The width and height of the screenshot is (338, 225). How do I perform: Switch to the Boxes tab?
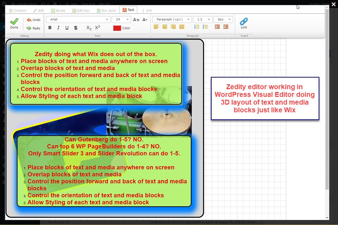click(x=58, y=11)
